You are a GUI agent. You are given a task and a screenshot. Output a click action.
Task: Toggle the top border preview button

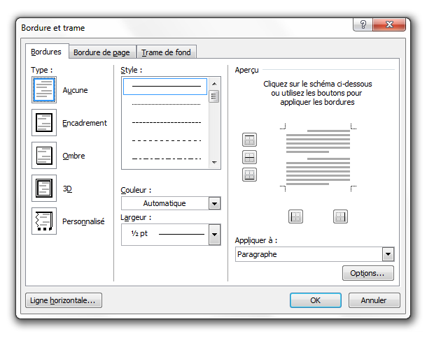(x=250, y=140)
